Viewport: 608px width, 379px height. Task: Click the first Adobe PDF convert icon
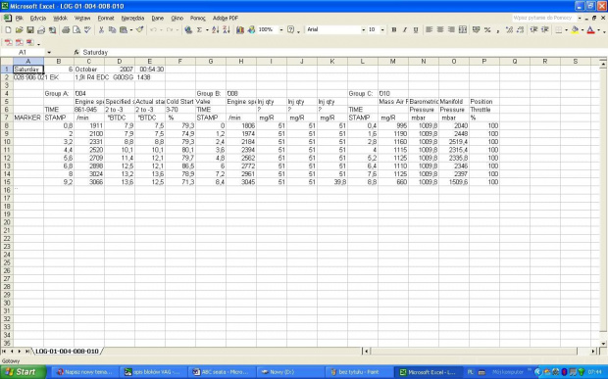[x=8, y=42]
